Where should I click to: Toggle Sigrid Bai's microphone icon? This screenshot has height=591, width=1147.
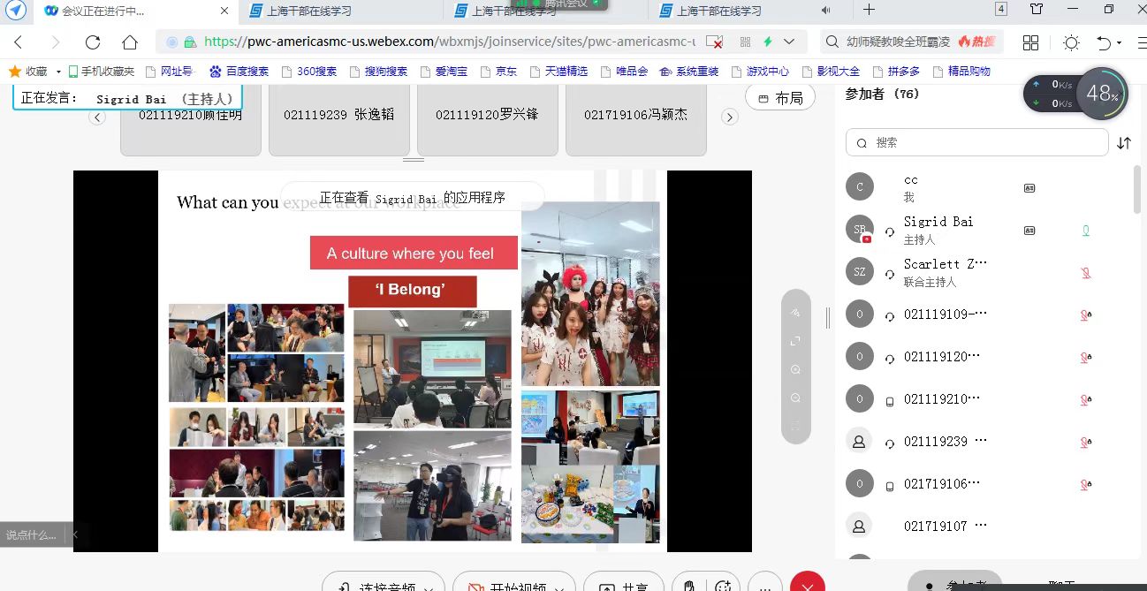pyautogui.click(x=1085, y=231)
